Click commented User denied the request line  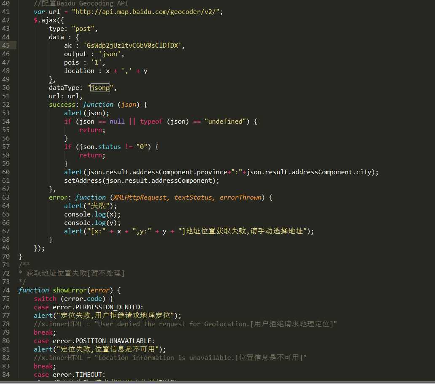coord(185,324)
